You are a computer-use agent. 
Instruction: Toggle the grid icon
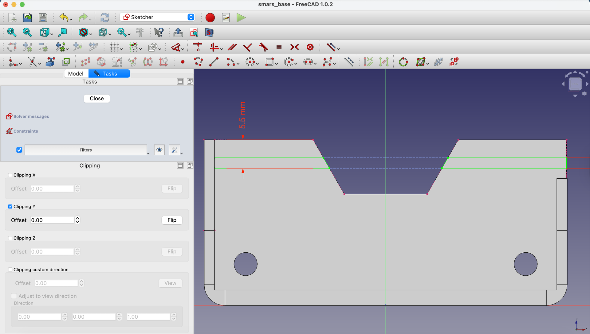click(x=114, y=47)
